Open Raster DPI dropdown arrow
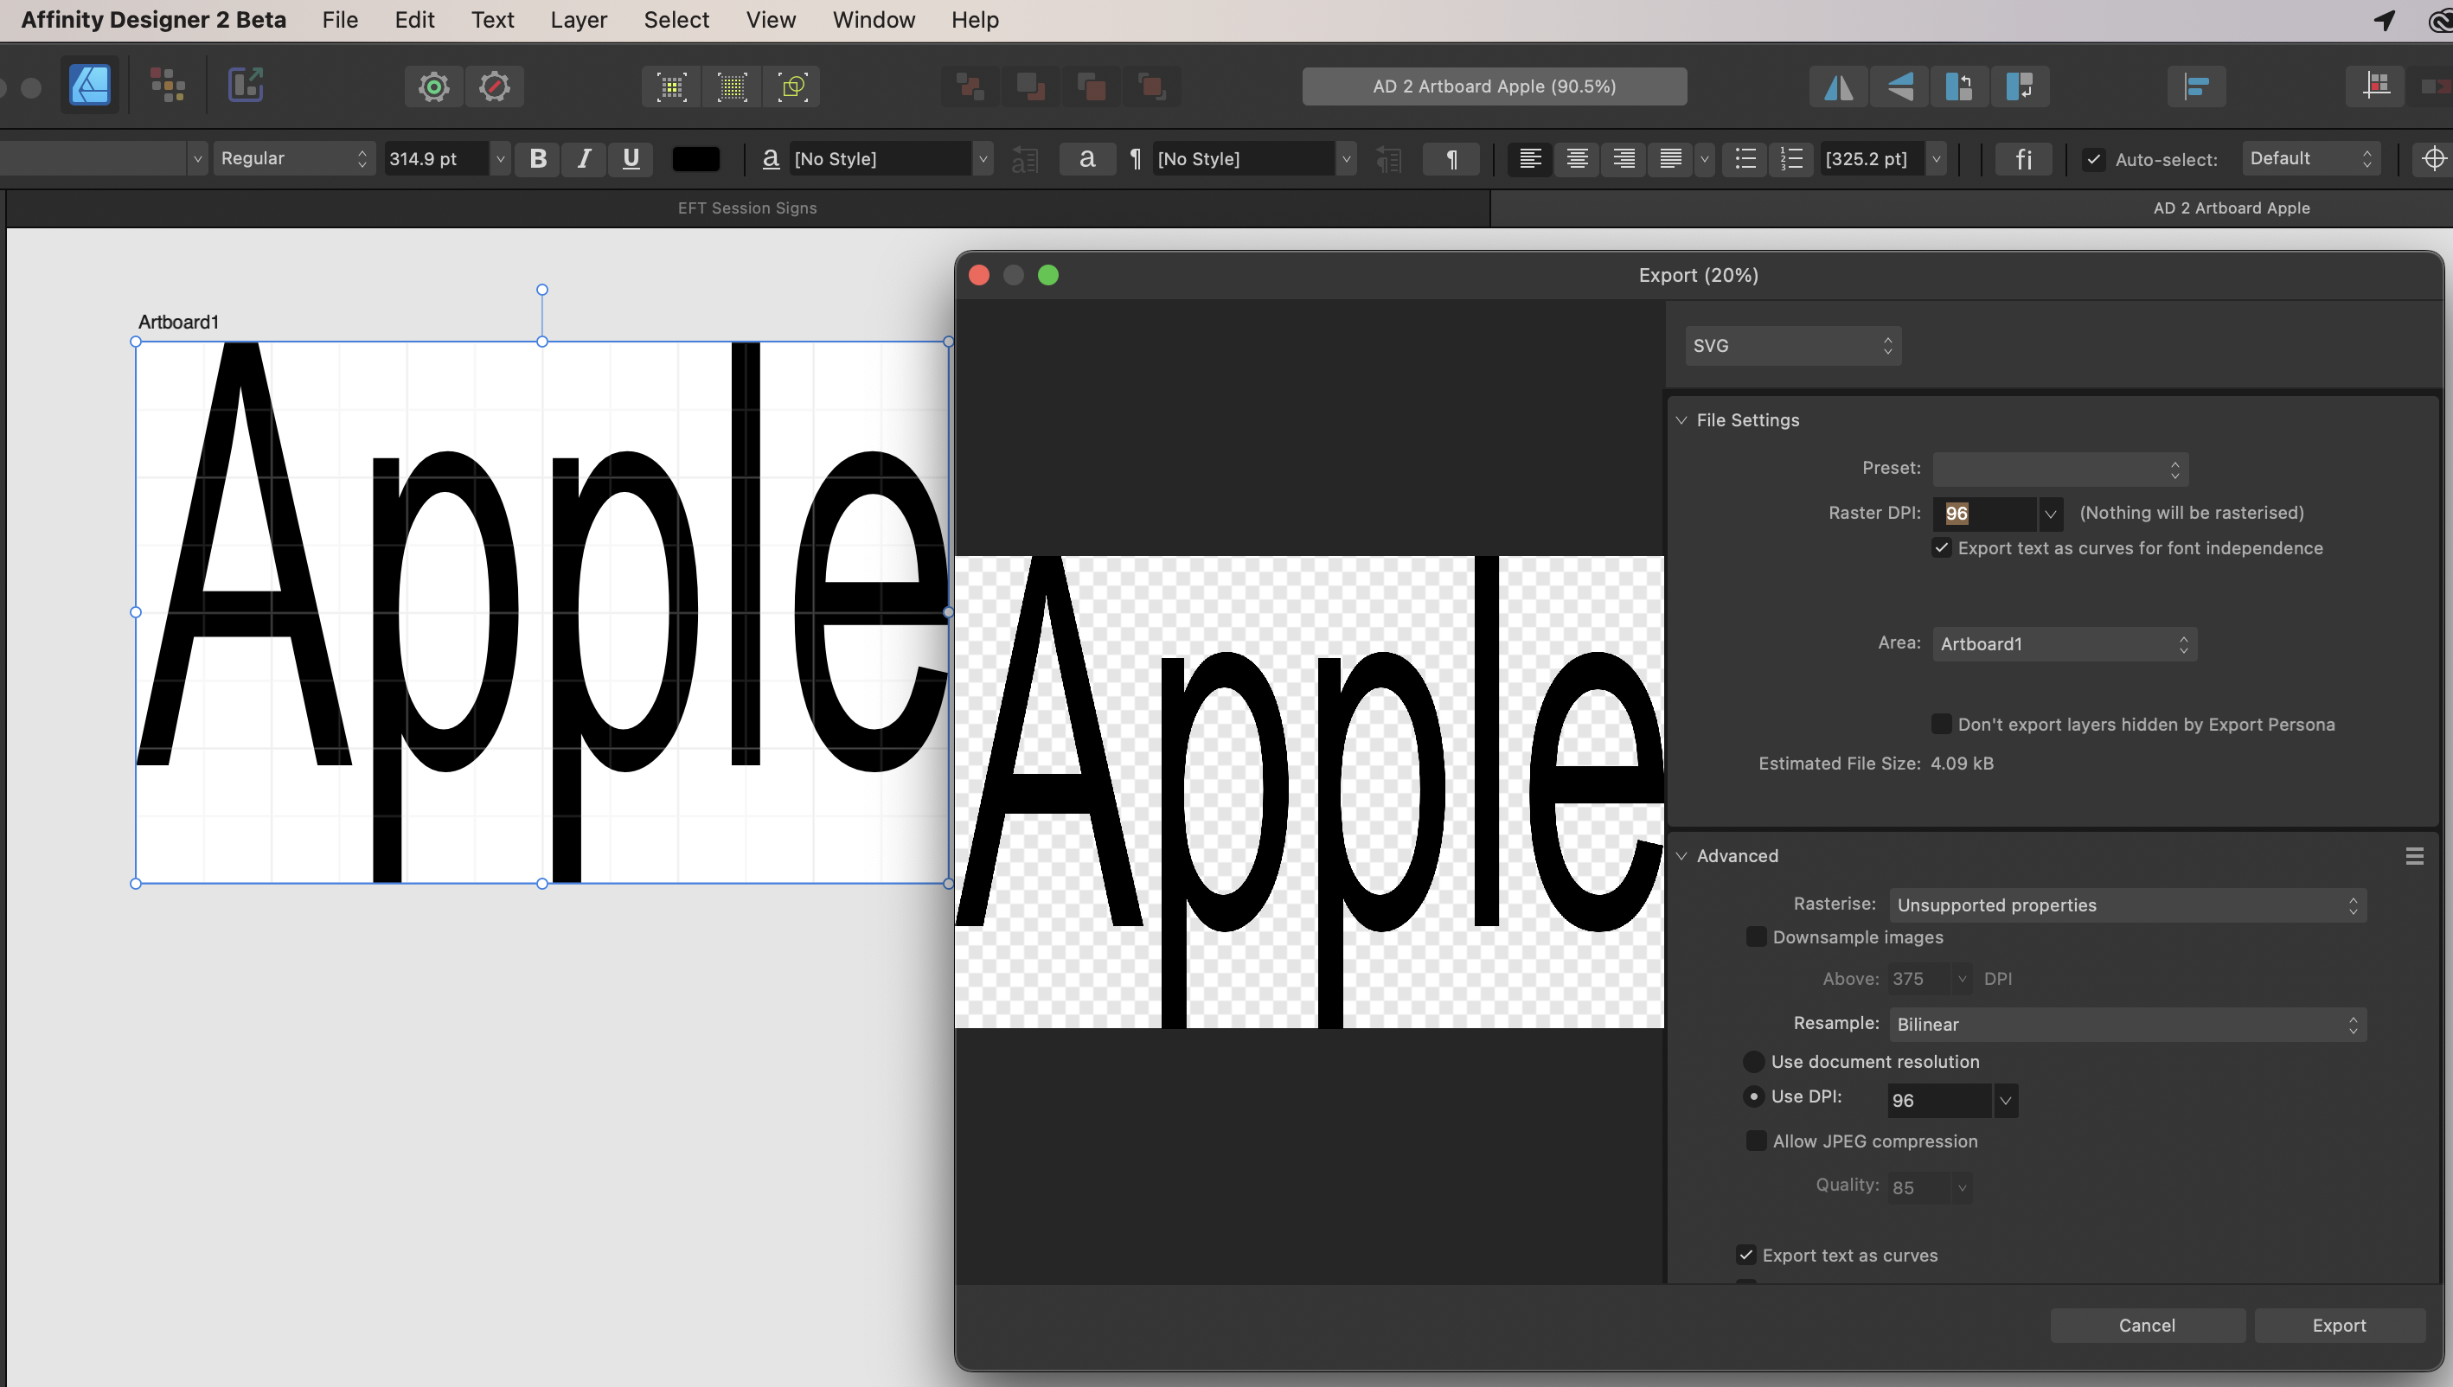The height and width of the screenshot is (1387, 2453). (2050, 515)
